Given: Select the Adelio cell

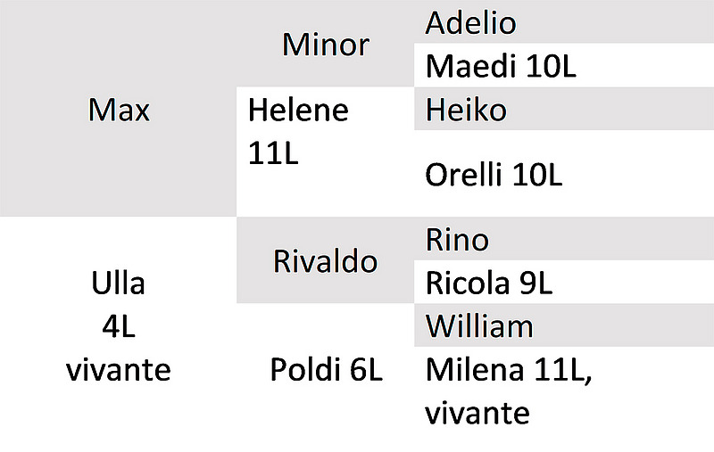Looking at the screenshot, I should (564, 21).
